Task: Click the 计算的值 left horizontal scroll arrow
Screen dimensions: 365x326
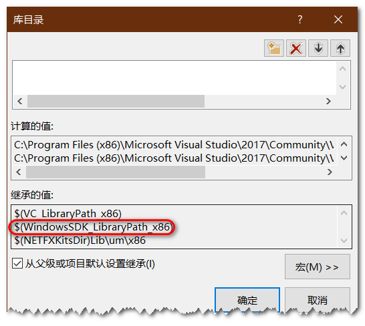Action: point(19,172)
